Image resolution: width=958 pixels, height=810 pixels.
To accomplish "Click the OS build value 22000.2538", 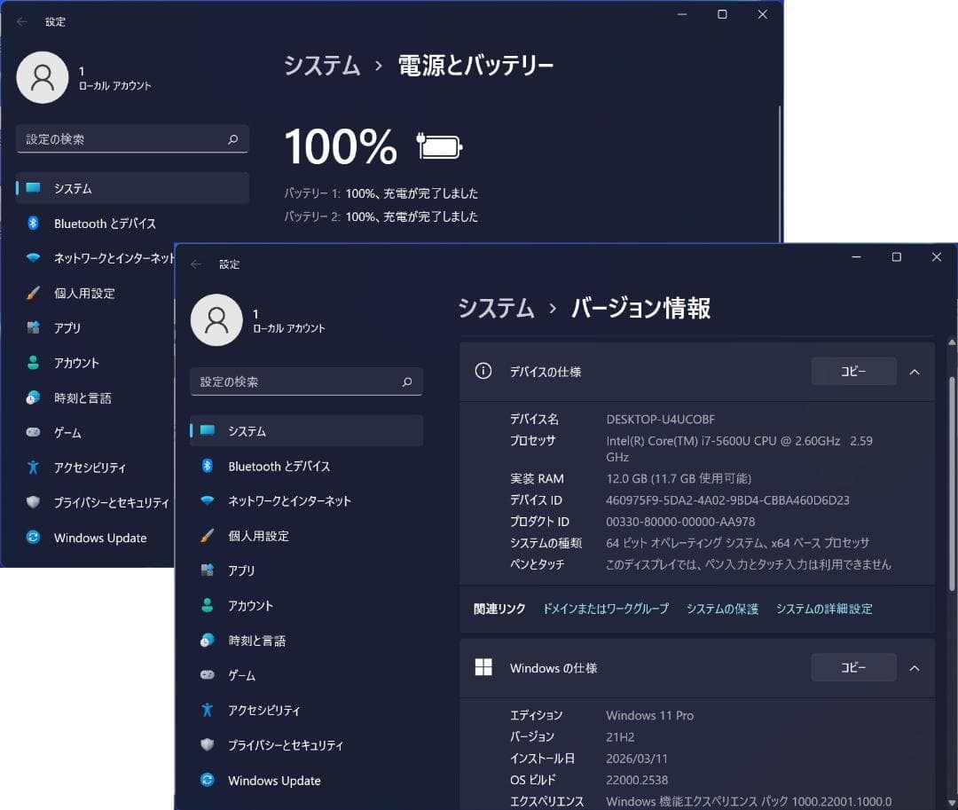I will (637, 780).
